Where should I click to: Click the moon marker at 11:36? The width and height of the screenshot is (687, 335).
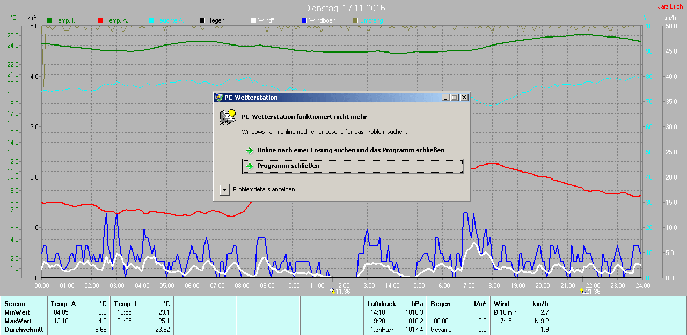pyautogui.click(x=332, y=291)
